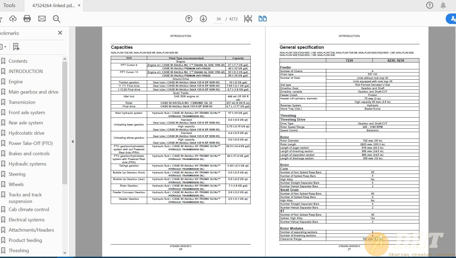The image size is (456, 258).
Task: Click the Rotor Gearbox table row
Action: point(181,187)
